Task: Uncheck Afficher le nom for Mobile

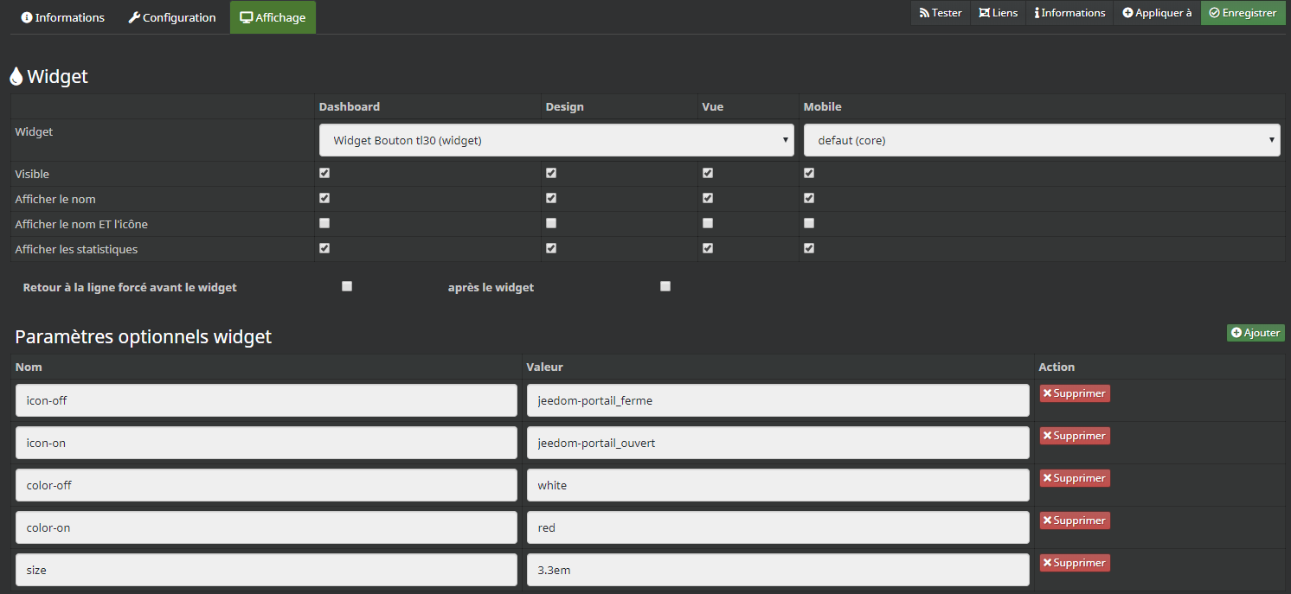Action: click(809, 198)
